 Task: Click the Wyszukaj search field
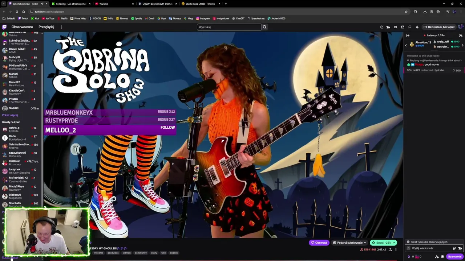pyautogui.click(x=229, y=27)
